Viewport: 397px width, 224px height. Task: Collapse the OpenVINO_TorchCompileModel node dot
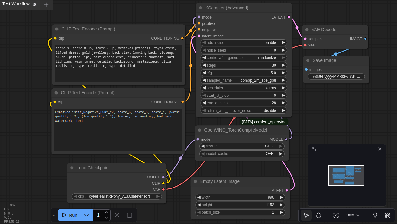(199, 130)
